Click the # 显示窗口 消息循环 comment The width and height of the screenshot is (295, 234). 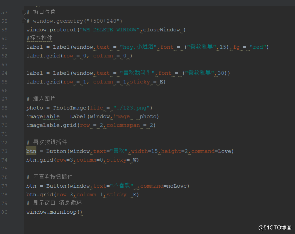pos(54,203)
